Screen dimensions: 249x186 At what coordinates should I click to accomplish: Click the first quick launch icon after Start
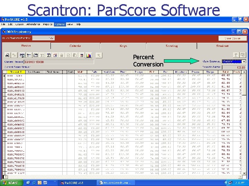point(28,183)
